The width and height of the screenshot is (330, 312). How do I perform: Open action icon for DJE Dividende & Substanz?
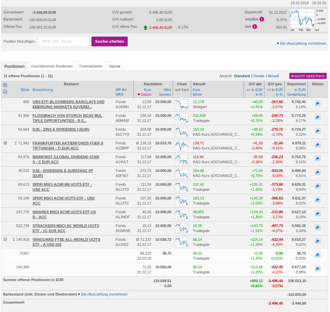tap(318, 172)
